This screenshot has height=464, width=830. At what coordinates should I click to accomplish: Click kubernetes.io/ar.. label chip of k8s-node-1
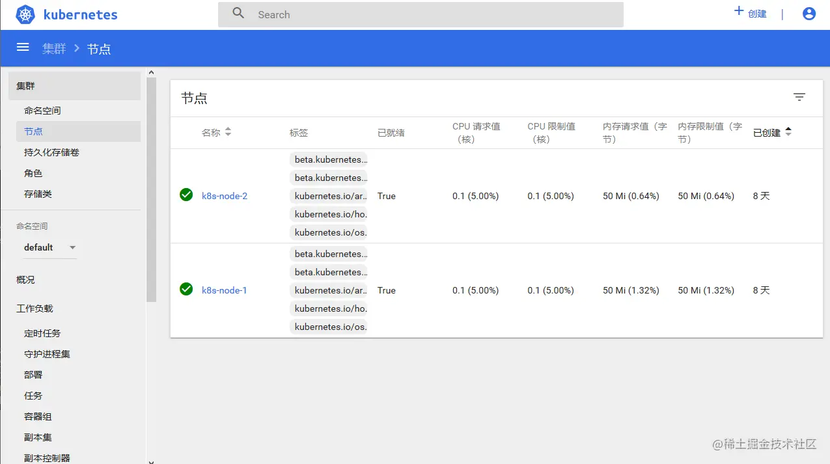(329, 290)
